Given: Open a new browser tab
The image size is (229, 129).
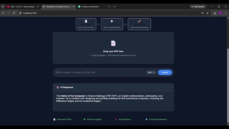Looking at the screenshot, I should coord(115,7).
